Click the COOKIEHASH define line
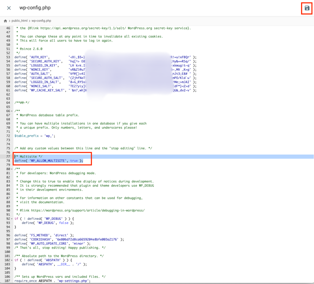This screenshot has height=284, width=314. tap(69, 239)
